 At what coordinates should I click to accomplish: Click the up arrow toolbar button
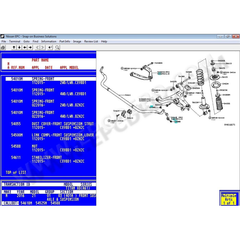click(x=14, y=47)
